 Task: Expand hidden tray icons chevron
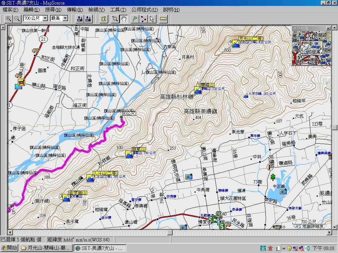coord(284,248)
